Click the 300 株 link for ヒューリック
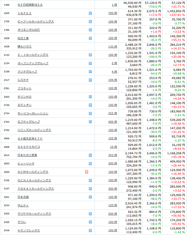 click(113, 163)
